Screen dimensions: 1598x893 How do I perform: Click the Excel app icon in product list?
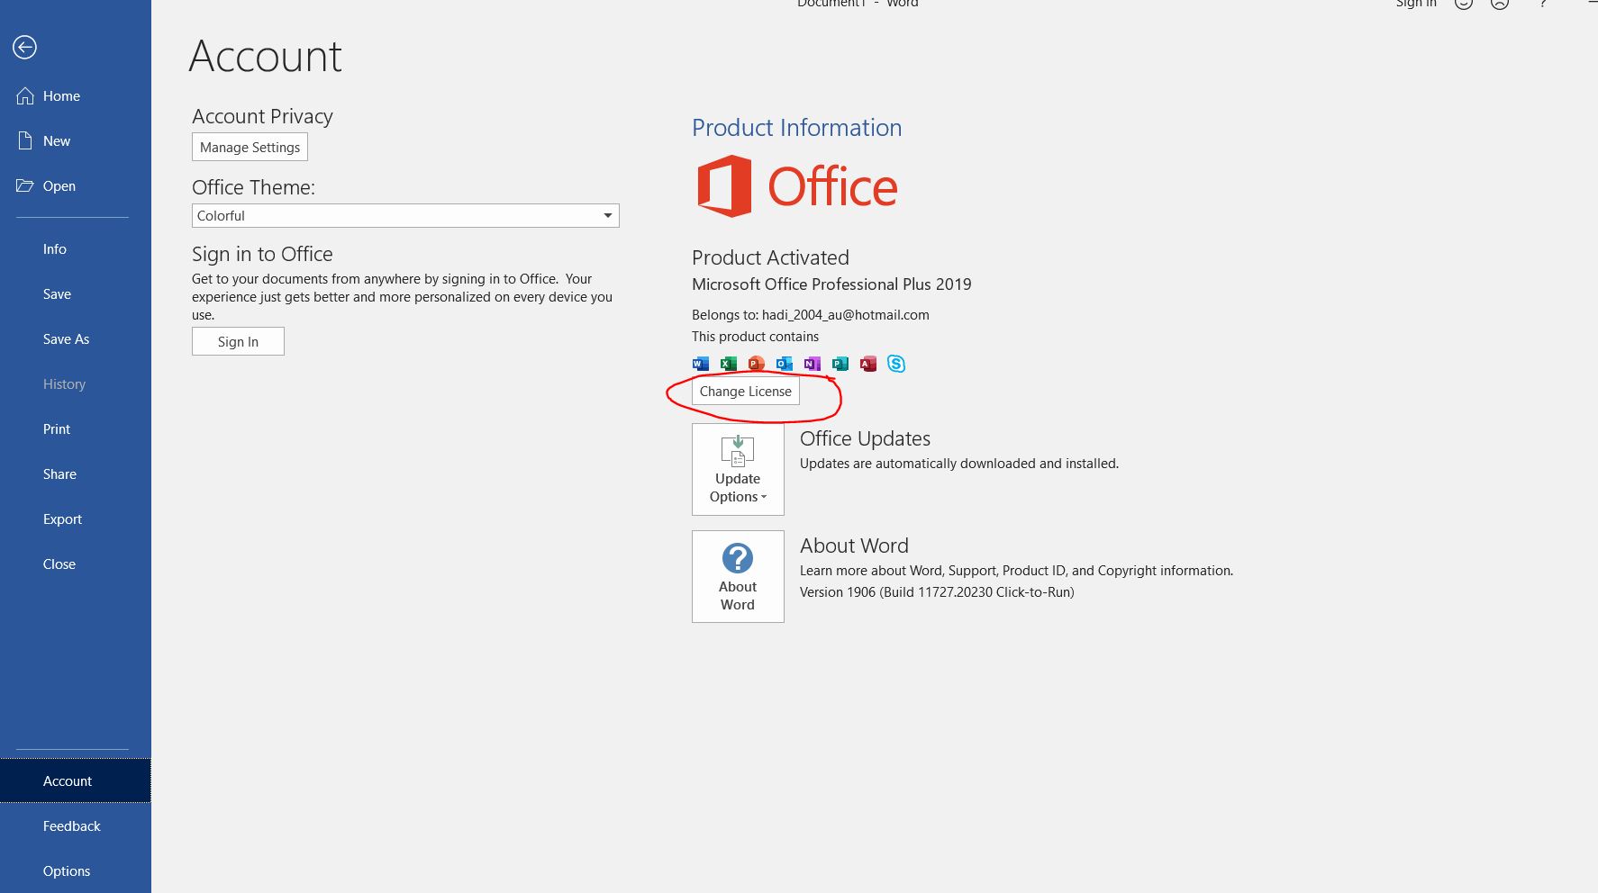click(x=728, y=364)
